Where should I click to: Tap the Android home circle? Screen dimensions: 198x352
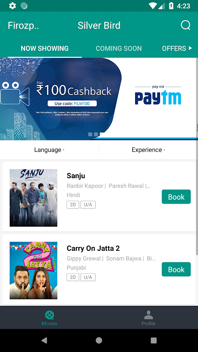tap(99, 340)
